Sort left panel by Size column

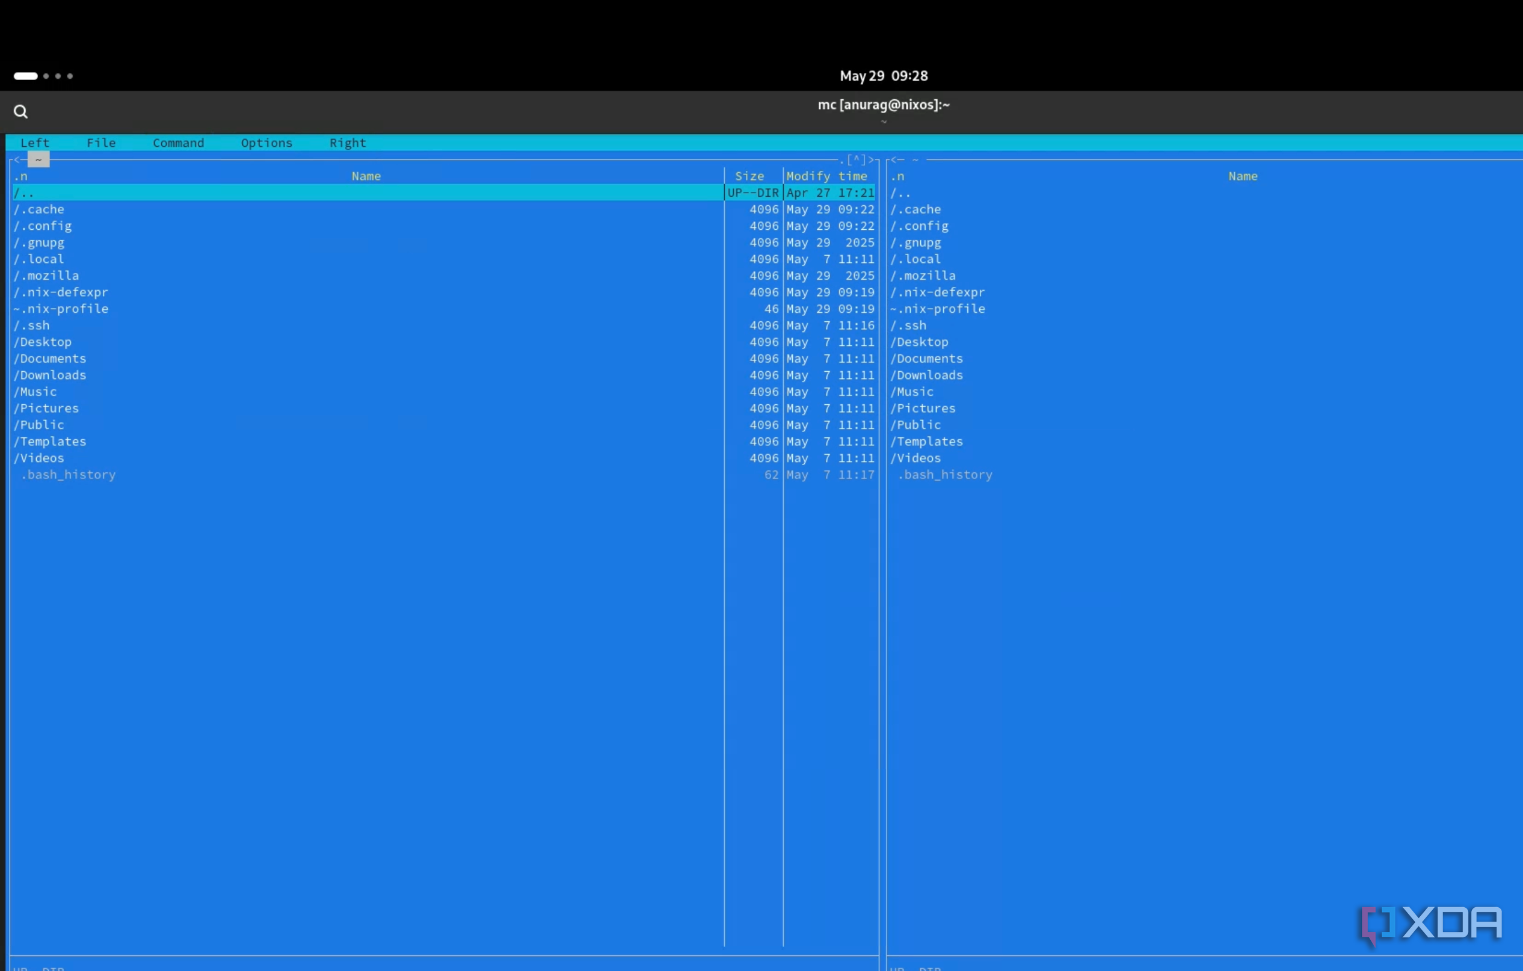click(749, 176)
